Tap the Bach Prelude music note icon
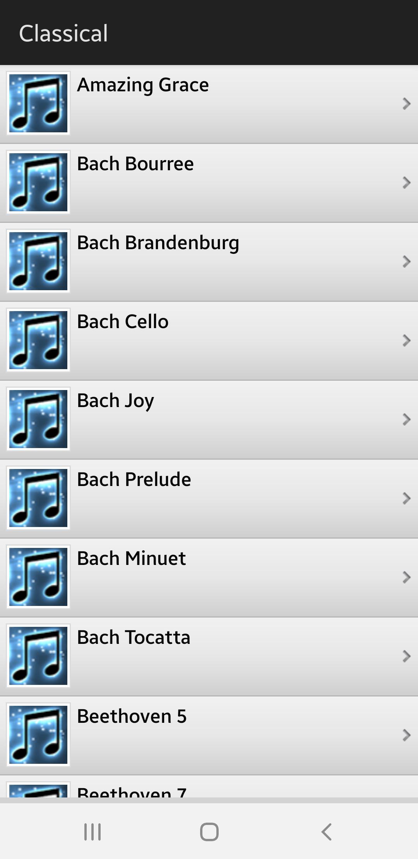The image size is (418, 859). [38, 498]
